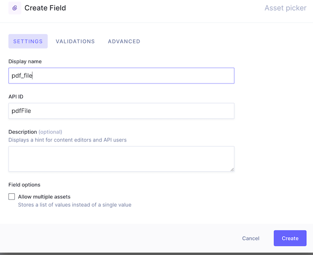Image resolution: width=313 pixels, height=255 pixels.
Task: Click the Create button
Action: click(x=290, y=238)
